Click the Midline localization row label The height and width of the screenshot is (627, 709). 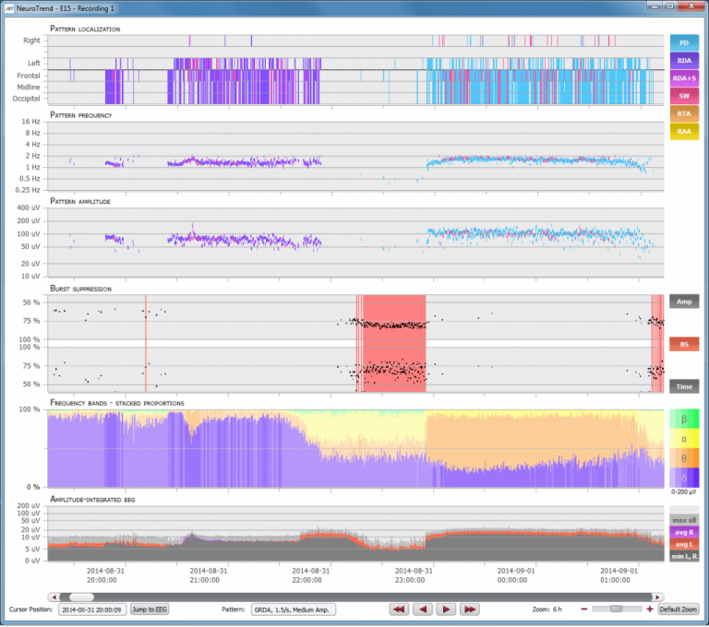pyautogui.click(x=29, y=88)
